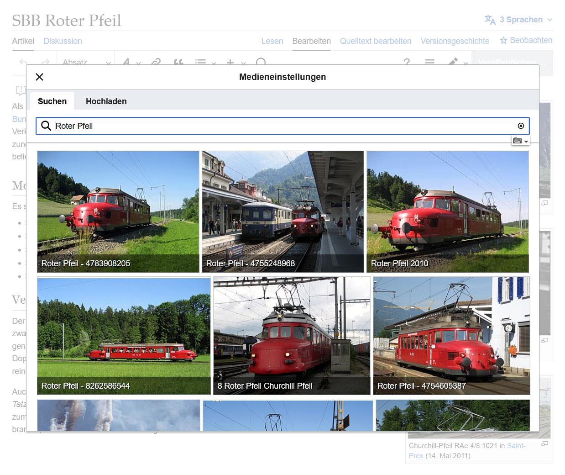Click the help question mark icon

coord(407,62)
